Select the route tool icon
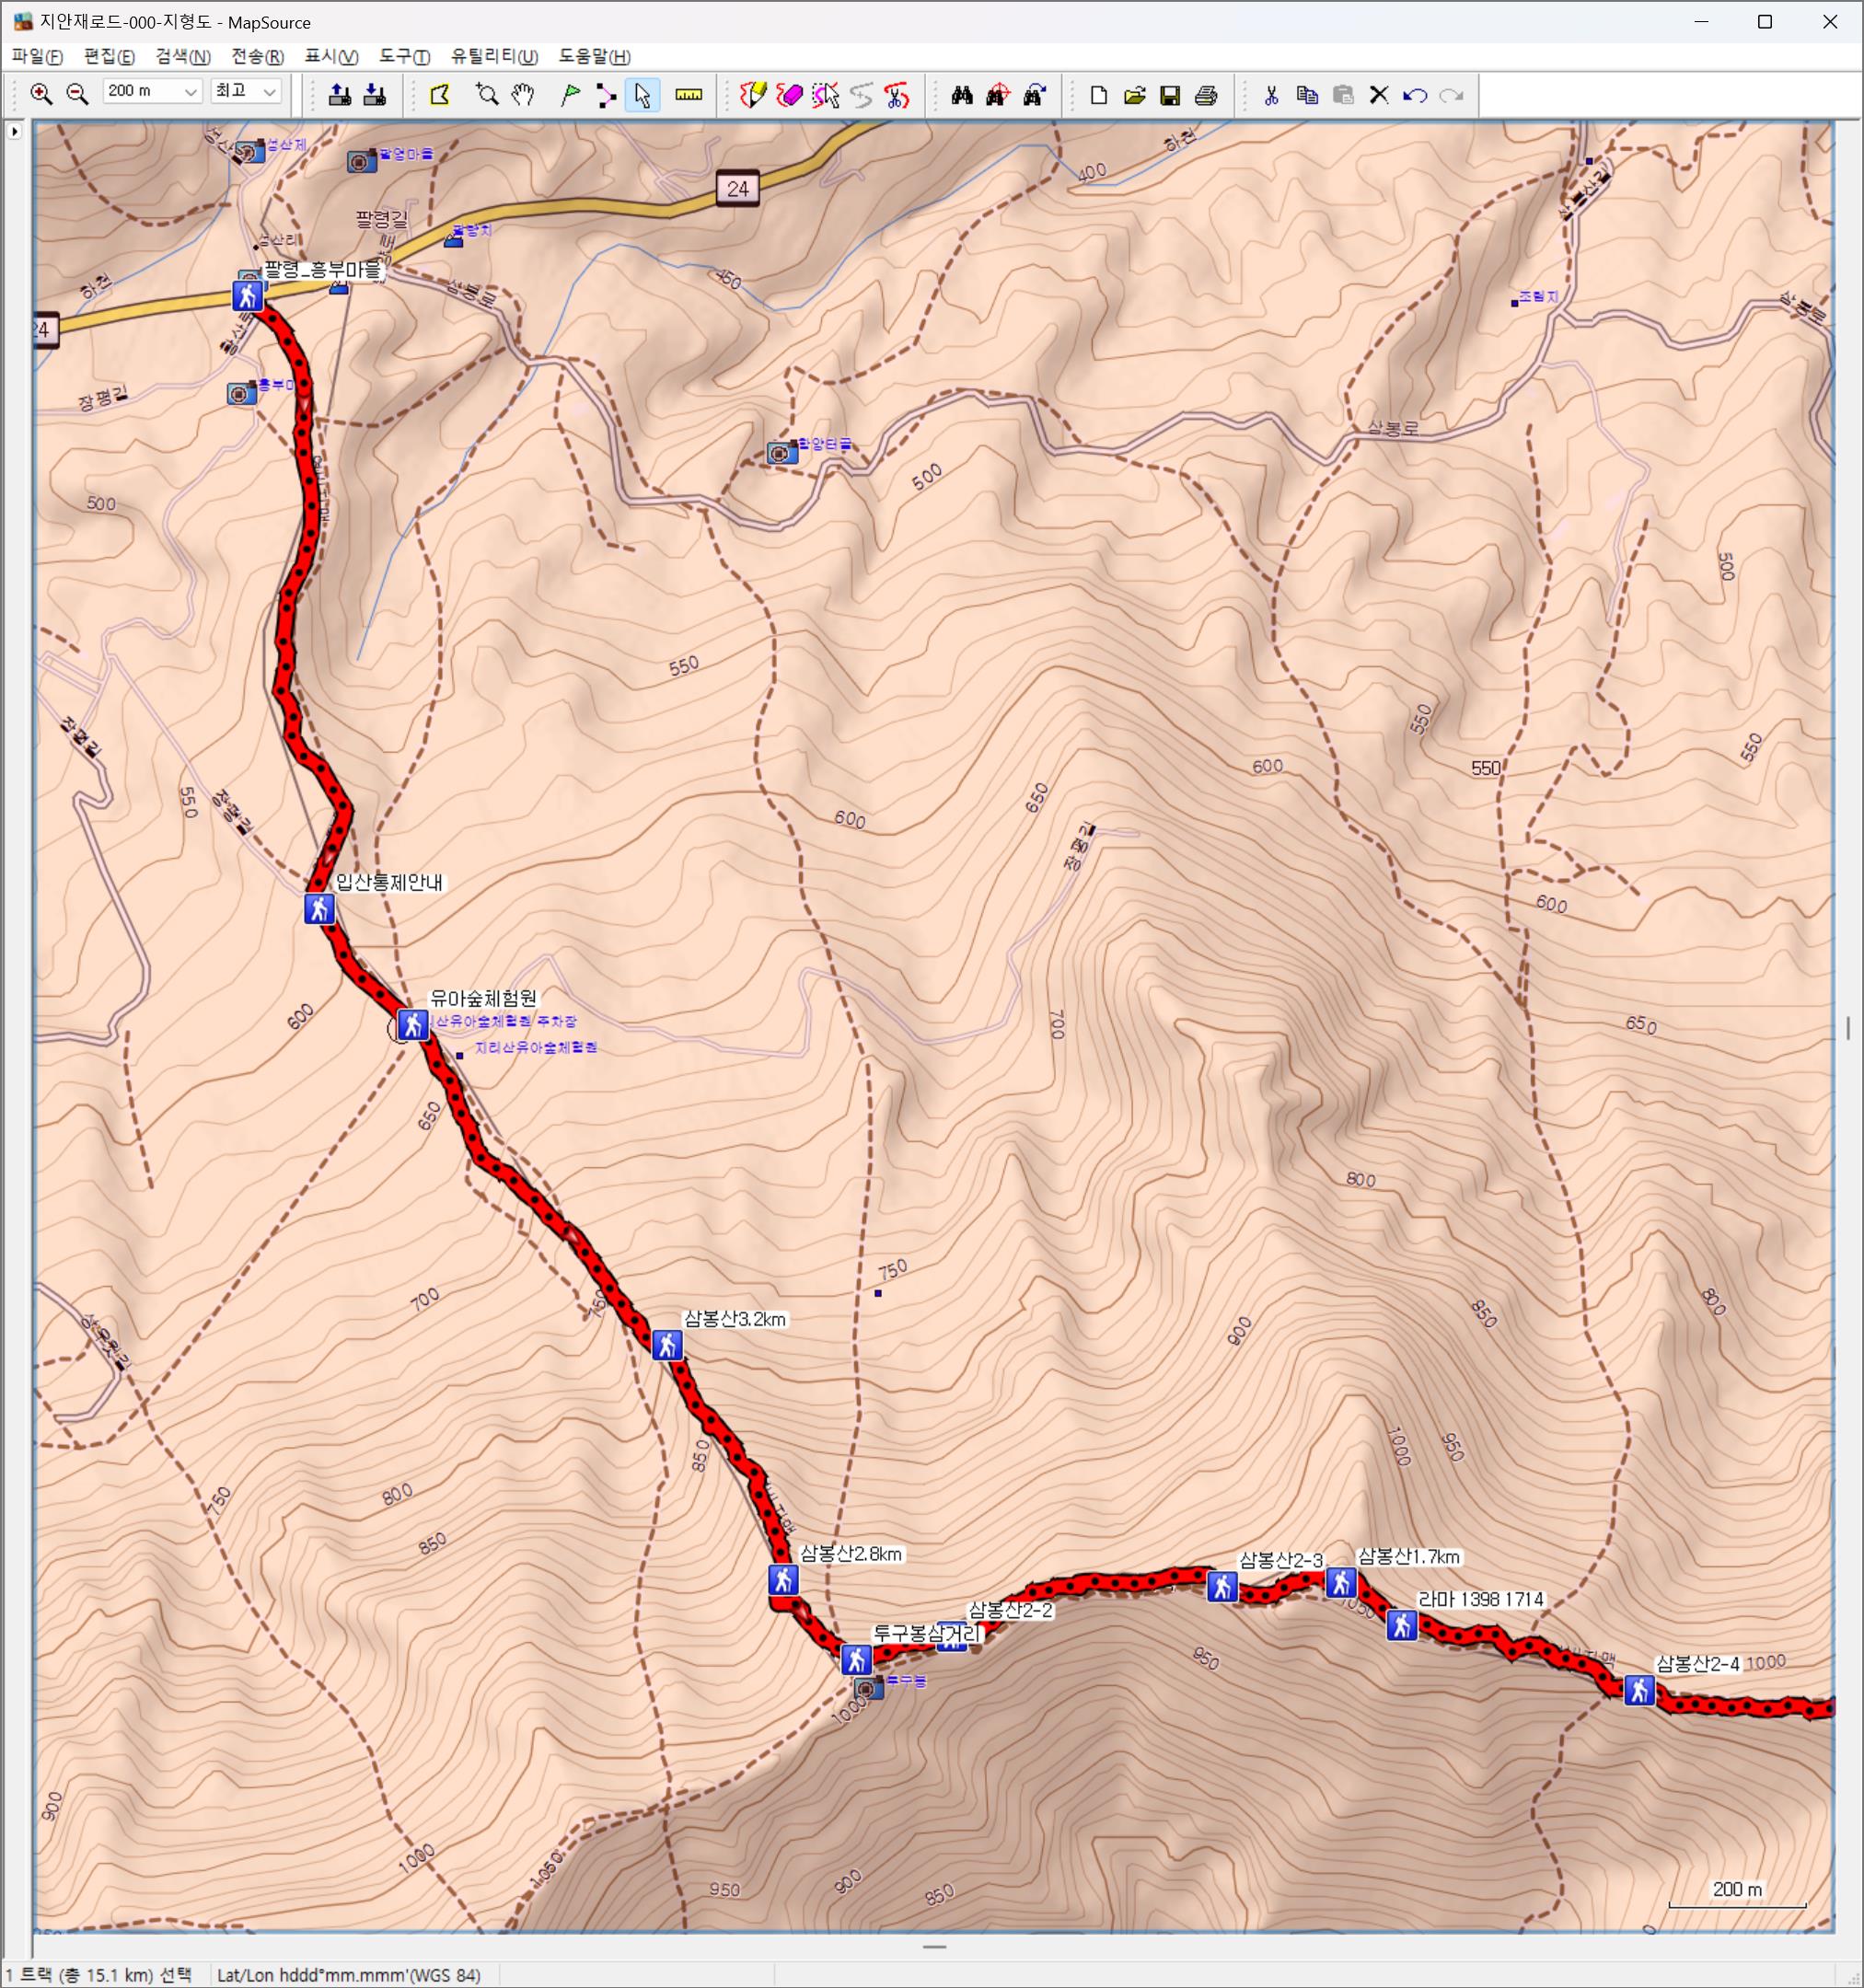 (606, 95)
